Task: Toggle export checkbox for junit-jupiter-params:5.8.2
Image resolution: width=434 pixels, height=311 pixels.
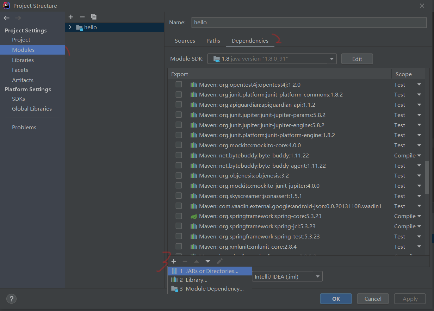Action: click(x=179, y=115)
